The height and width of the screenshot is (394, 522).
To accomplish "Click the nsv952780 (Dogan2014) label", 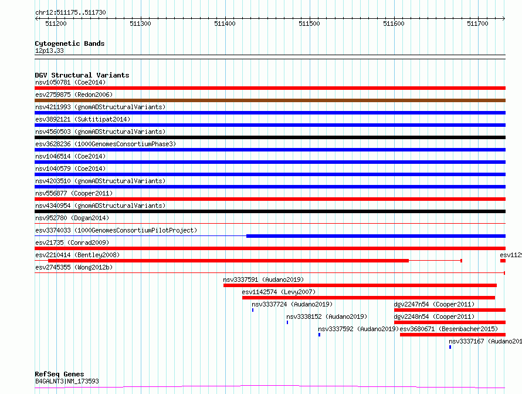I will [x=72, y=218].
